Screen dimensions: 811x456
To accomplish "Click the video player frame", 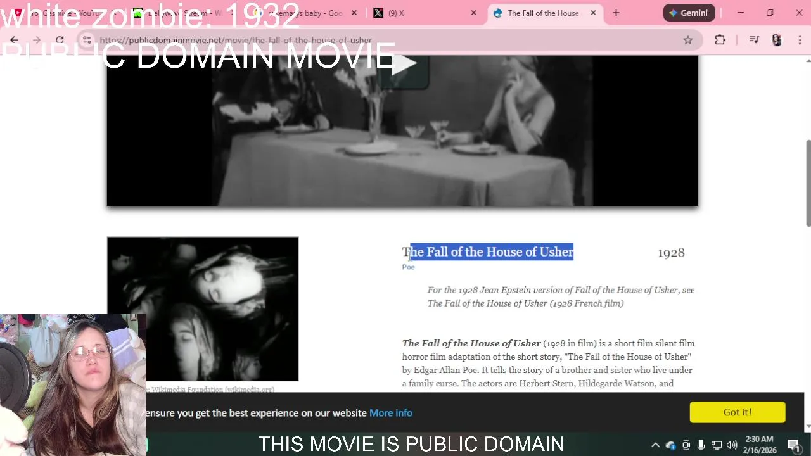I will tap(402, 130).
